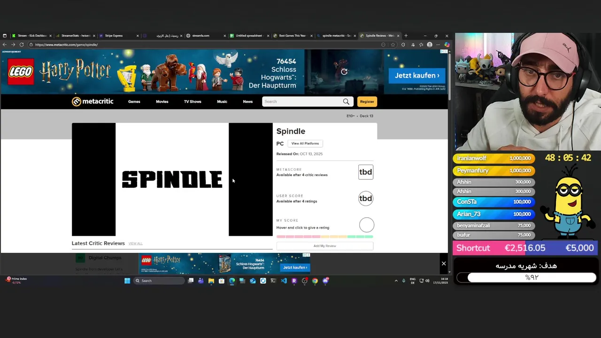Open Microsoft Teams from the taskbar

pos(201,281)
